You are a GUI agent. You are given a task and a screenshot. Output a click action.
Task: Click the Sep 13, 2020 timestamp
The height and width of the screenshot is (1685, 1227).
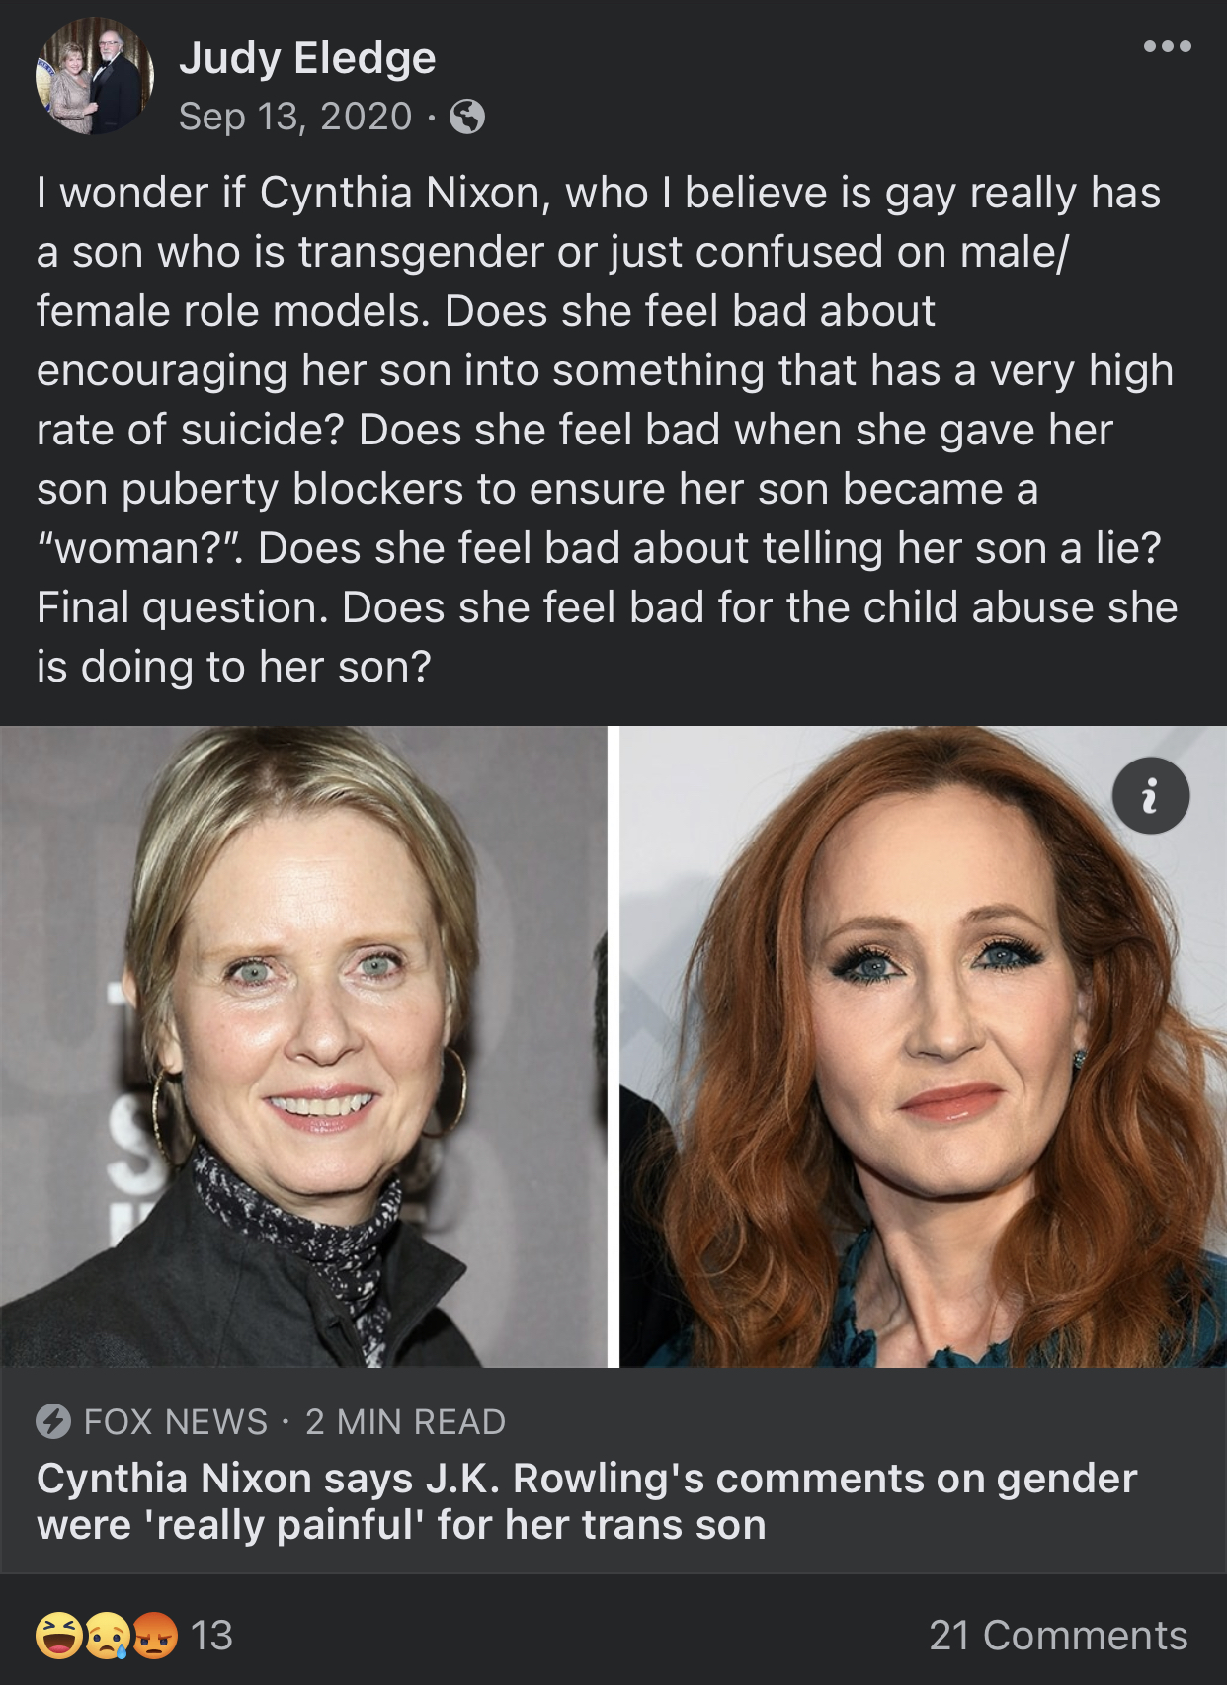295,117
